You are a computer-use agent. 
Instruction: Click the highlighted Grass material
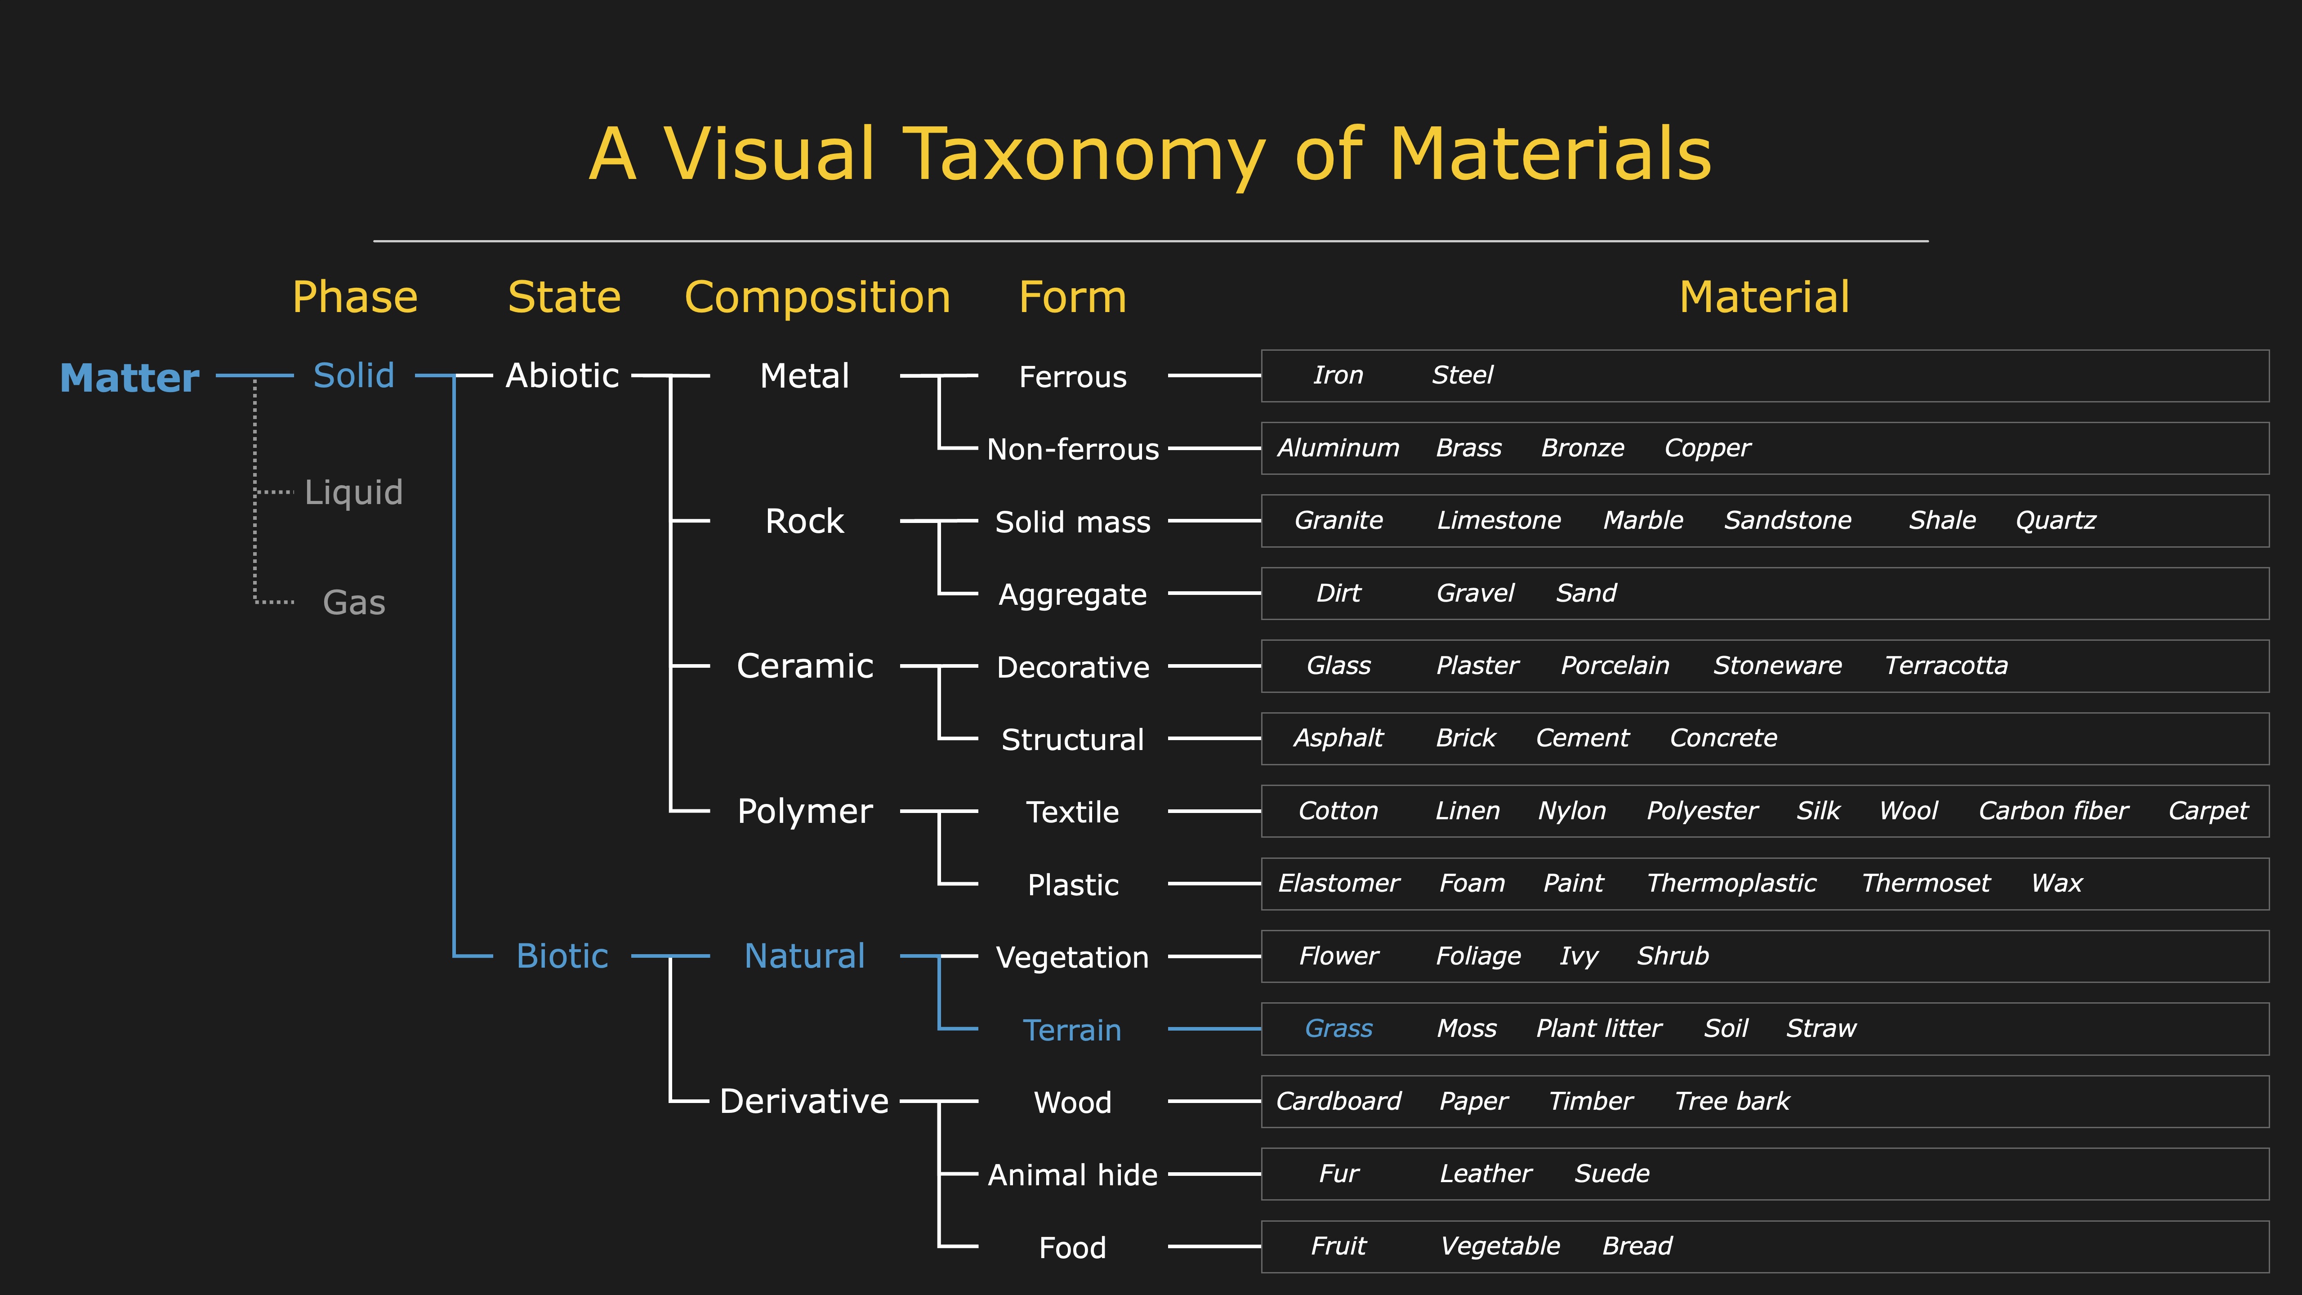tap(1338, 1029)
